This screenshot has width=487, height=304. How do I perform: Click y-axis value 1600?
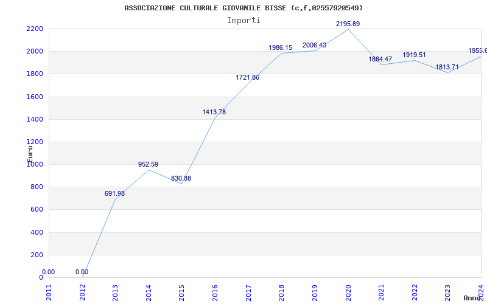tap(35, 97)
